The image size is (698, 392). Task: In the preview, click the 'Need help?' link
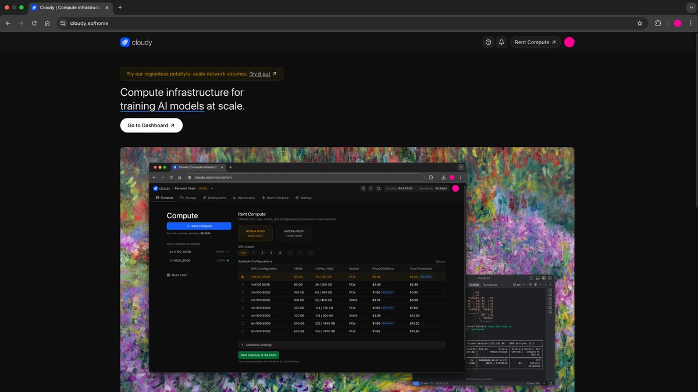pyautogui.click(x=177, y=275)
